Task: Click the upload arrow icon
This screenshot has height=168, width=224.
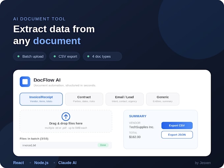Action: pos(66,117)
